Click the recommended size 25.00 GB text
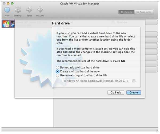Viewport: 160px width, 134px height. pos(119,61)
